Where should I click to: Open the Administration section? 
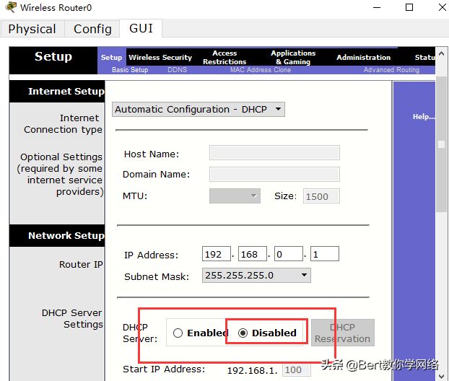pos(363,57)
